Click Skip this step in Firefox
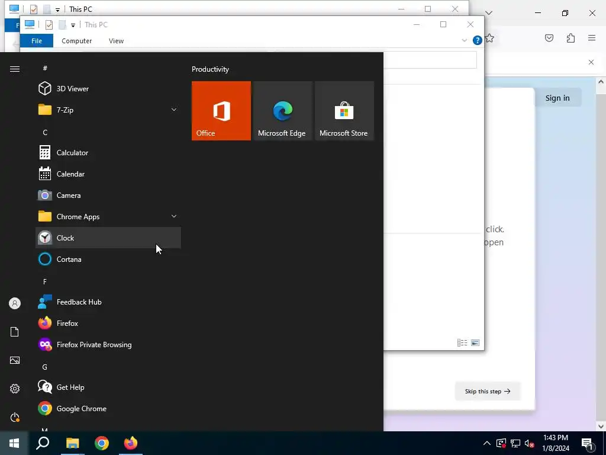 click(488, 391)
